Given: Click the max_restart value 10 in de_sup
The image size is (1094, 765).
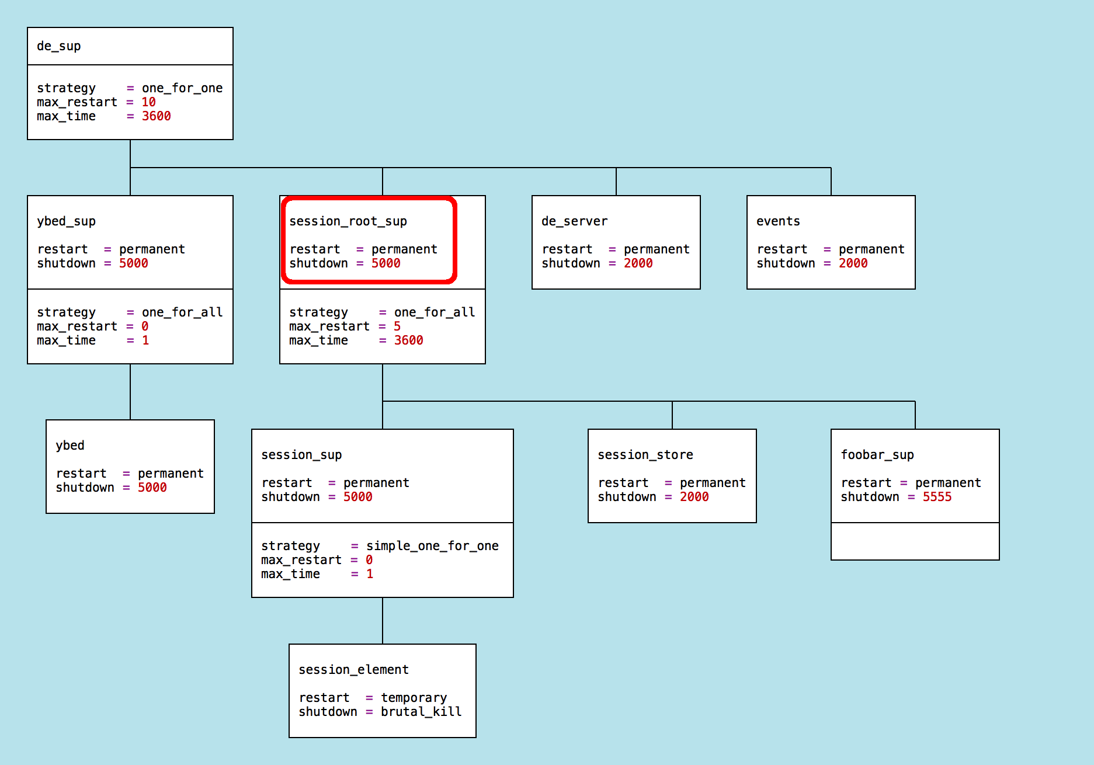Looking at the screenshot, I should (149, 102).
